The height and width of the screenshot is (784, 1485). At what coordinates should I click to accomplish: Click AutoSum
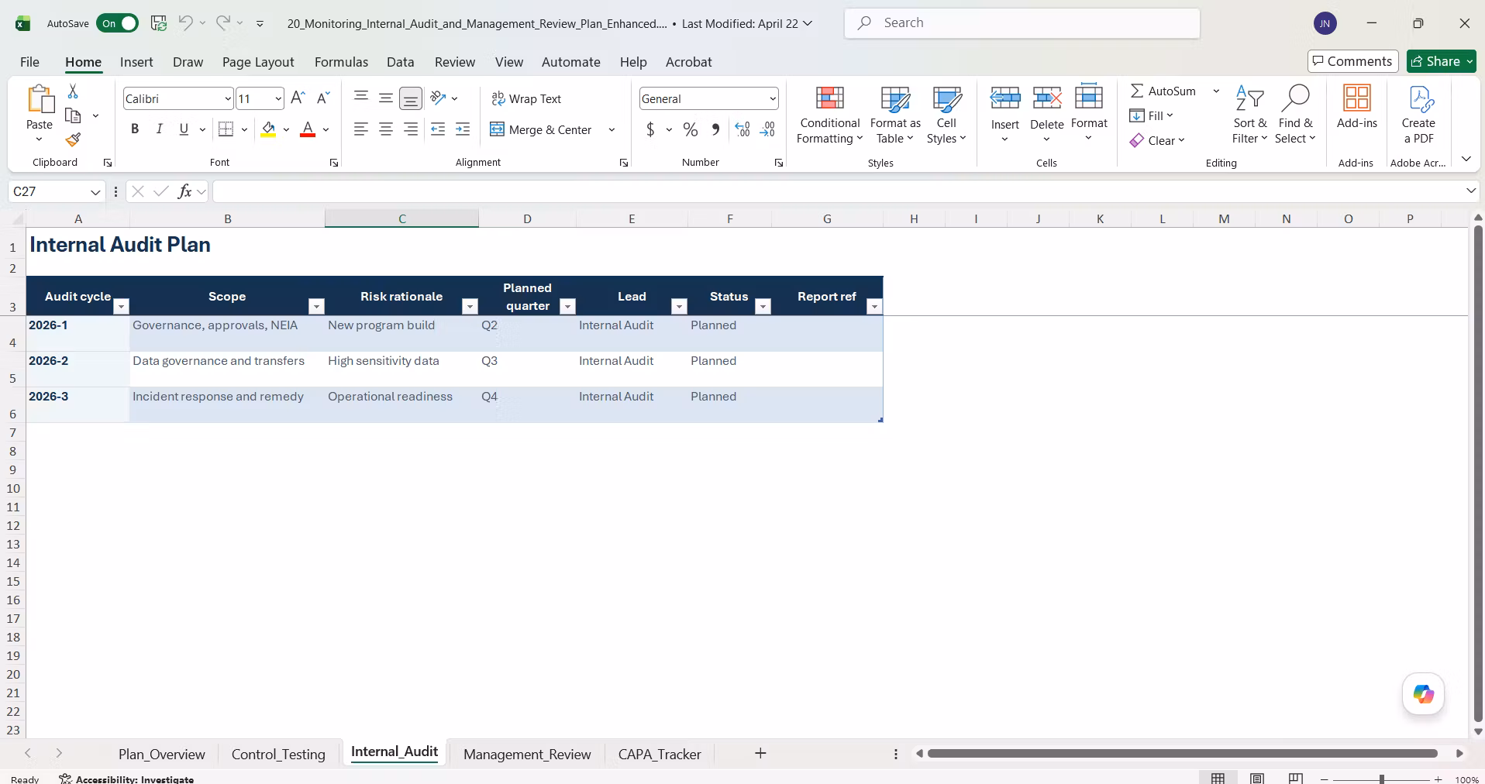[1163, 91]
